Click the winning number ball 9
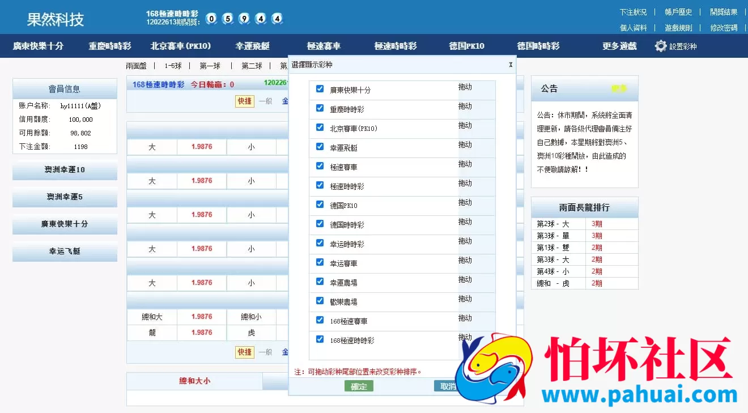This screenshot has height=413, width=748. point(244,19)
